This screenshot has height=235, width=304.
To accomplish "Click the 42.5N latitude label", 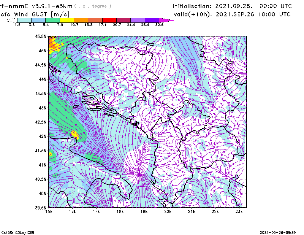I will [x=41, y=122].
